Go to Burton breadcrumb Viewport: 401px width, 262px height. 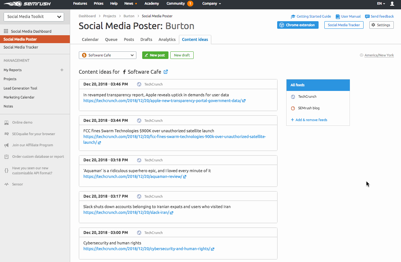129,16
